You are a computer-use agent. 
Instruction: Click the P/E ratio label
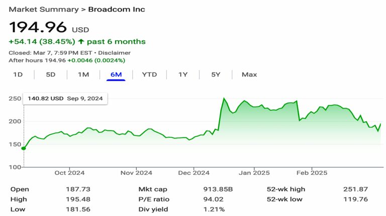point(154,199)
